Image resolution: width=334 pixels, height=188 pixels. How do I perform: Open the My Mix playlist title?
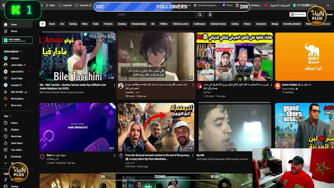(x=200, y=155)
